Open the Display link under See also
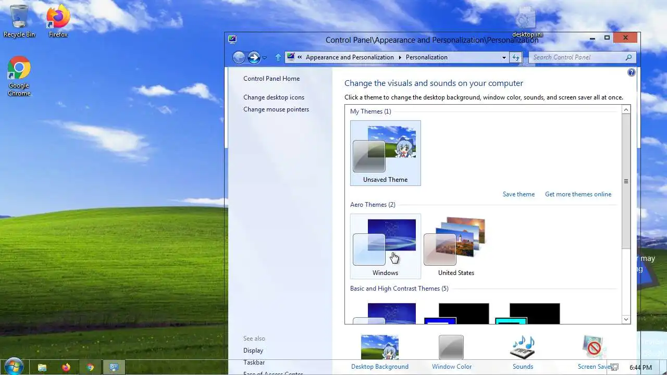The height and width of the screenshot is (375, 667). point(253,351)
